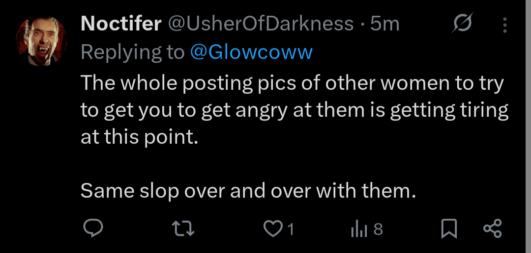Click the @UsherOfDarkness handle

tap(261, 24)
